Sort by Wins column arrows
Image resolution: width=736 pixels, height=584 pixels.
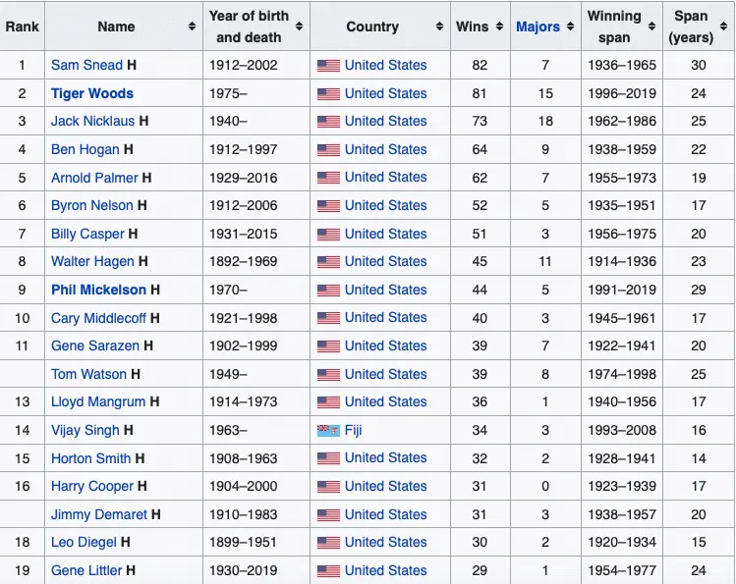tap(499, 27)
